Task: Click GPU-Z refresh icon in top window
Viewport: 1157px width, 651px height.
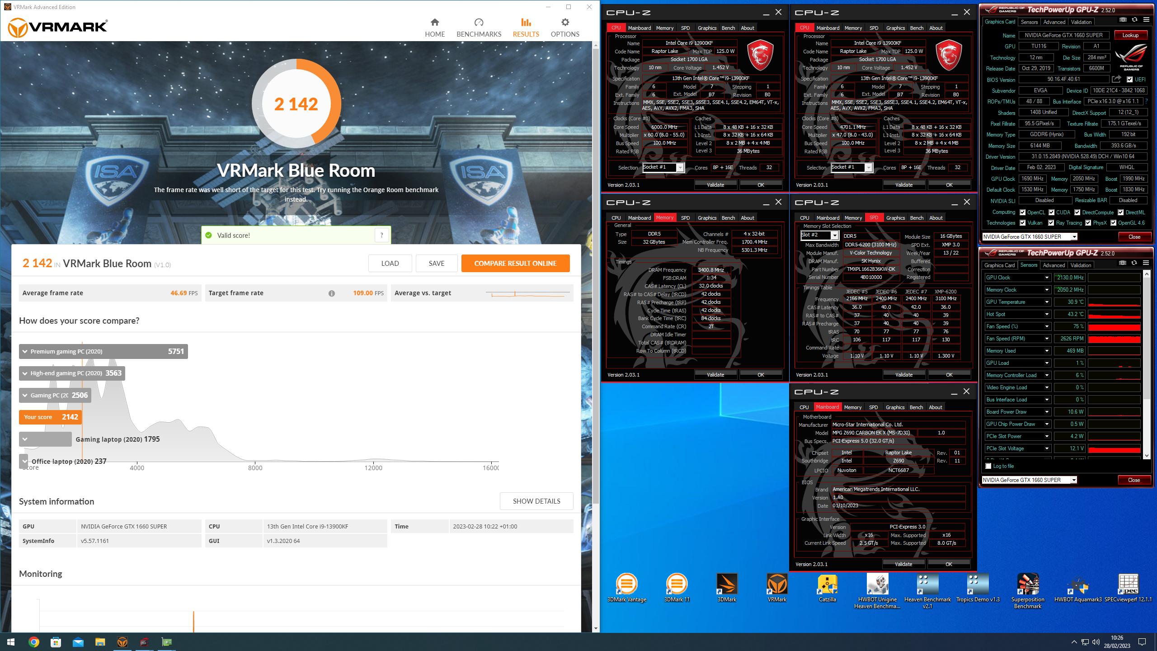Action: (x=1134, y=20)
